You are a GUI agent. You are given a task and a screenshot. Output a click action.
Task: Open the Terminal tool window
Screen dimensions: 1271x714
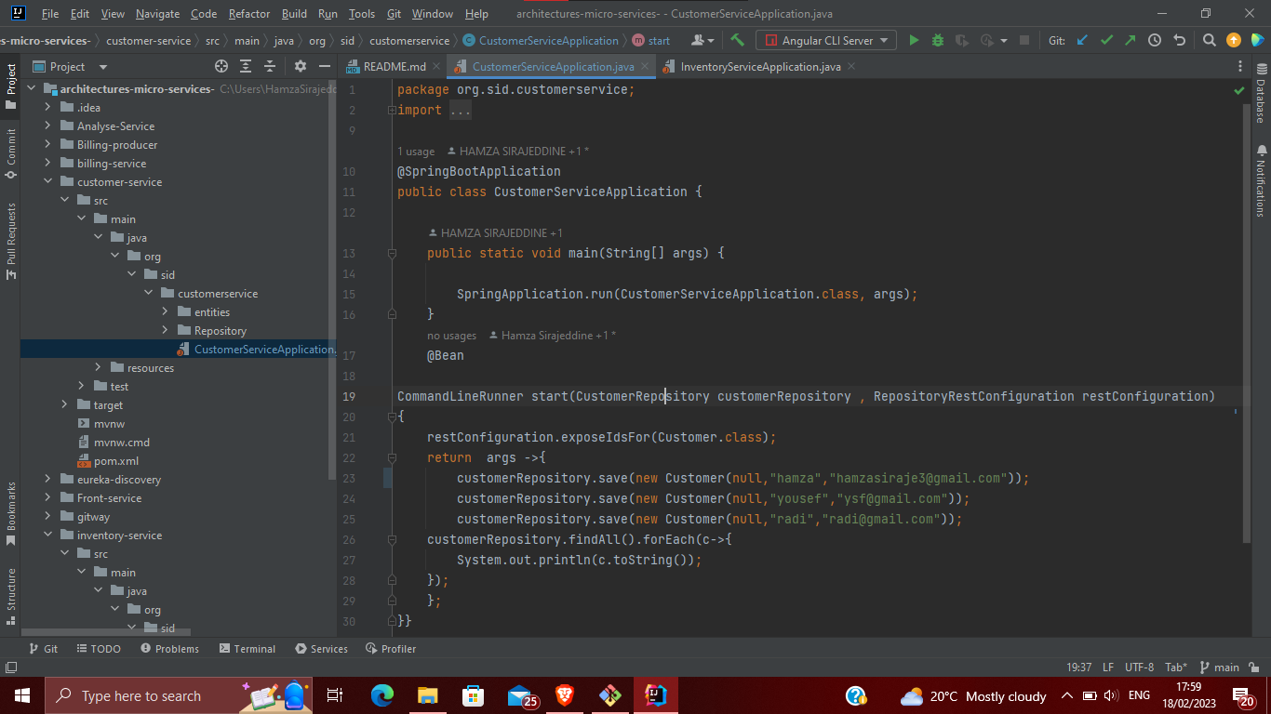(x=247, y=649)
